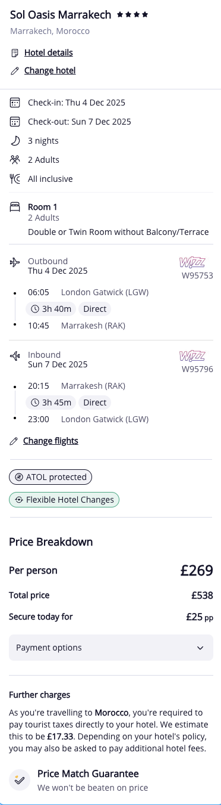Click the pencil icon beside Change hotel
Screen dimensions: 221x805
click(15, 71)
